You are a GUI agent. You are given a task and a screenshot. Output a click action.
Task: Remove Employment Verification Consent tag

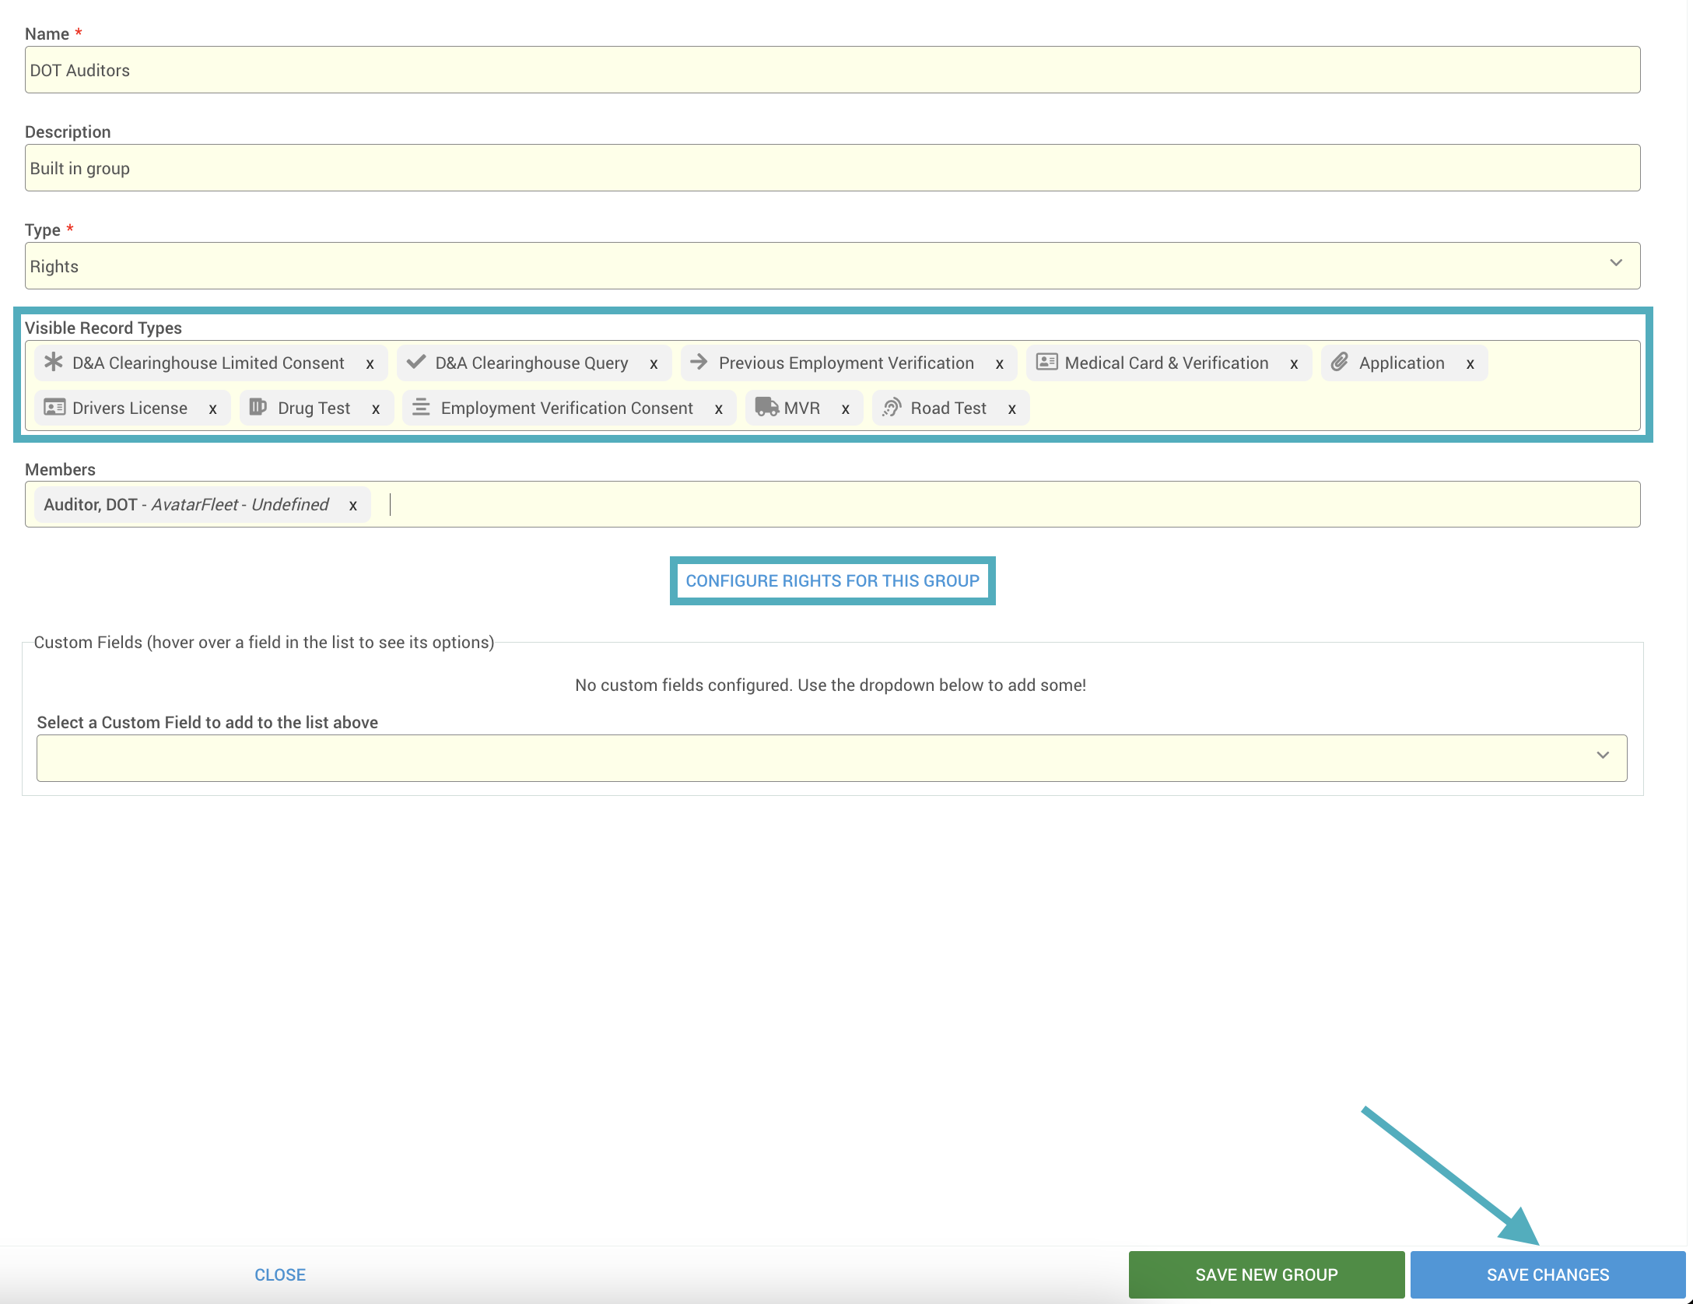pyautogui.click(x=718, y=408)
